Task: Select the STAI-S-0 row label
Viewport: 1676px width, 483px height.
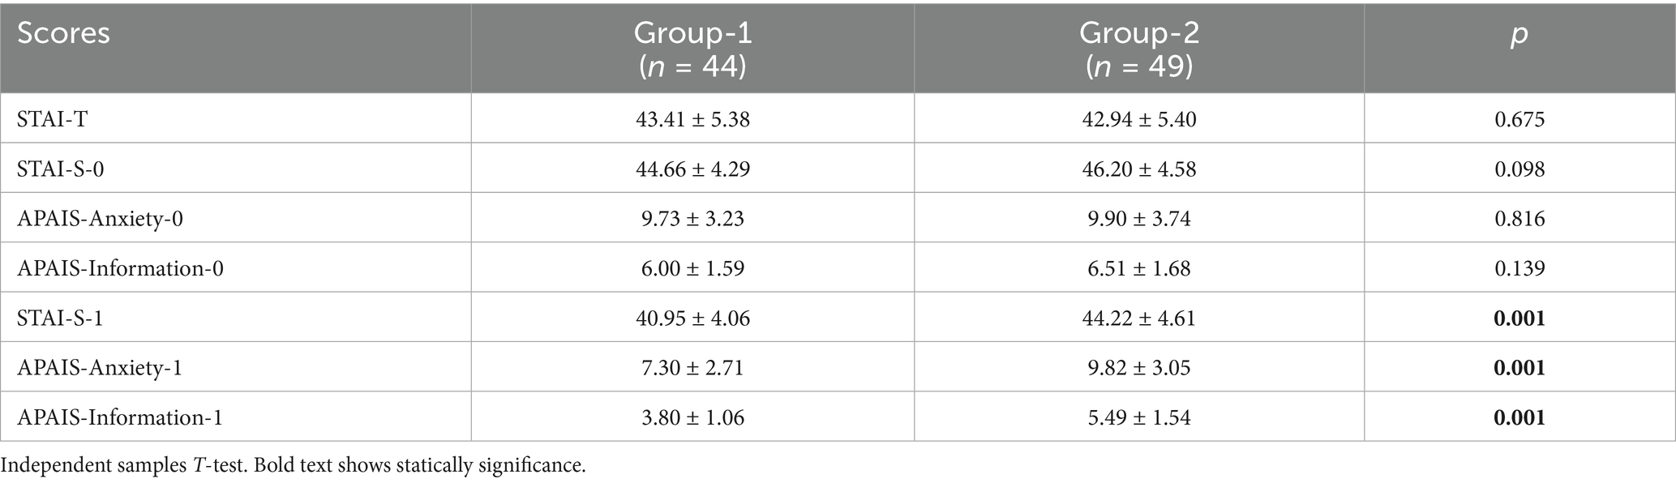Action: pyautogui.click(x=61, y=169)
